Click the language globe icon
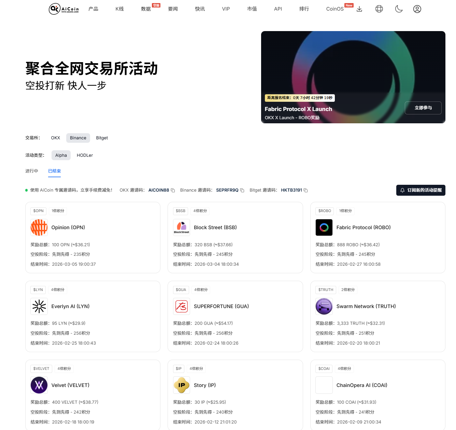456x430 pixels. pos(379,9)
